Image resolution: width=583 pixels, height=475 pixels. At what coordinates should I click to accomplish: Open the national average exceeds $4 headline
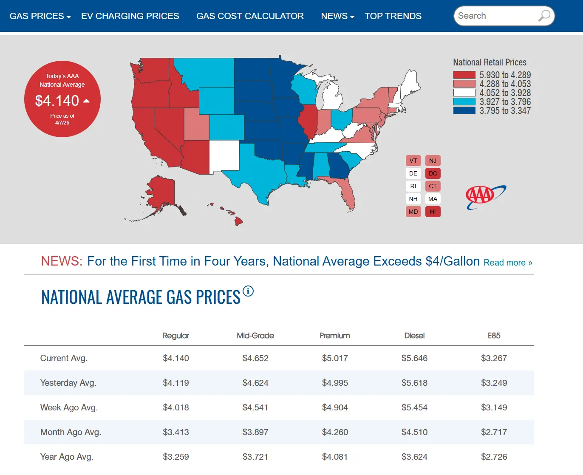click(x=283, y=261)
